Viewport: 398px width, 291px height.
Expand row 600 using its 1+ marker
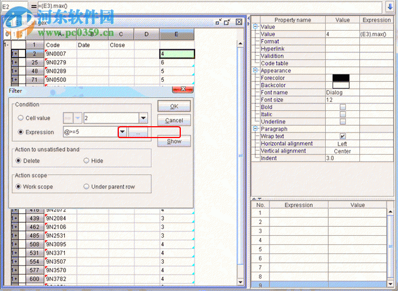(x=14, y=279)
